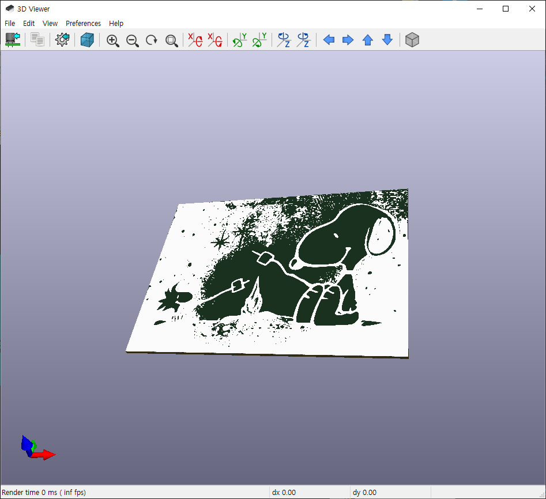
Task: Click the Zoom in magnifier
Action: (x=113, y=40)
